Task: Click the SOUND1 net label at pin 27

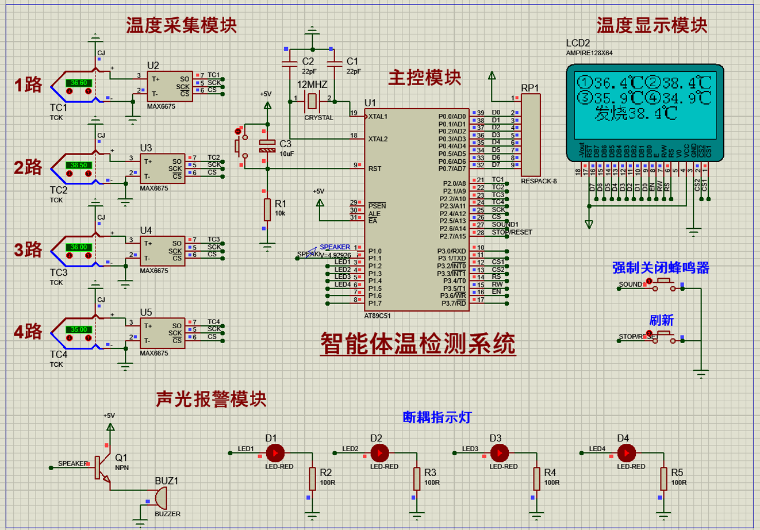Action: (x=505, y=224)
